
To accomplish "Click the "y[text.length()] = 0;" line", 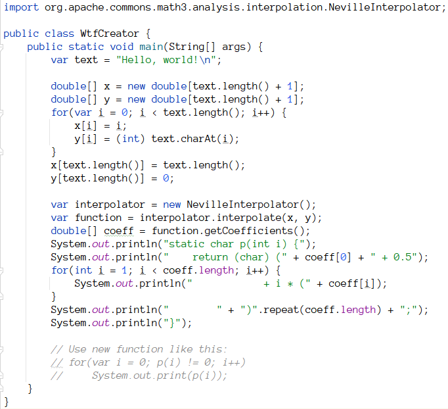I will pos(112,178).
